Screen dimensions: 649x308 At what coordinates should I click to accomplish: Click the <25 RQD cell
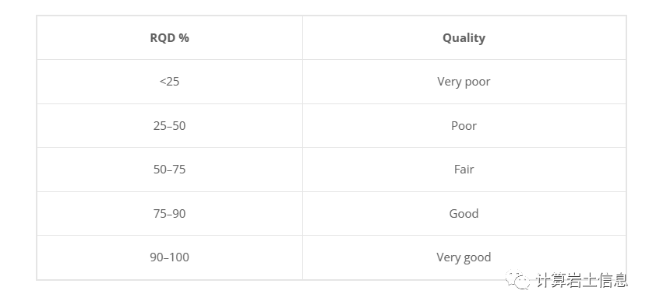coord(170,82)
